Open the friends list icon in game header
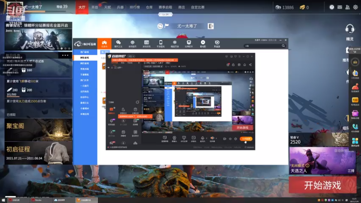The image size is (361, 203). tap(347, 7)
